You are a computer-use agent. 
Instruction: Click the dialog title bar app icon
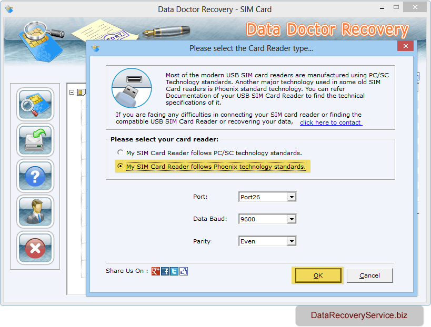click(x=95, y=48)
